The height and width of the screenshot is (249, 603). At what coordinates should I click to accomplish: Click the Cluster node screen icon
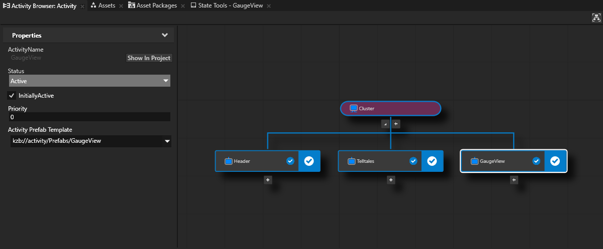coord(354,108)
